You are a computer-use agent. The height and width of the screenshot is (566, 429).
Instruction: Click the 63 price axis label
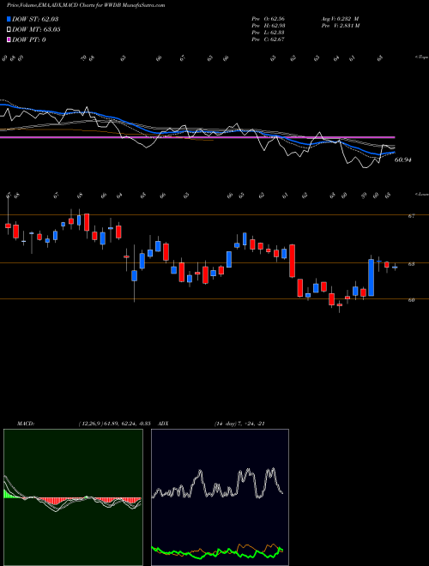[x=411, y=264]
